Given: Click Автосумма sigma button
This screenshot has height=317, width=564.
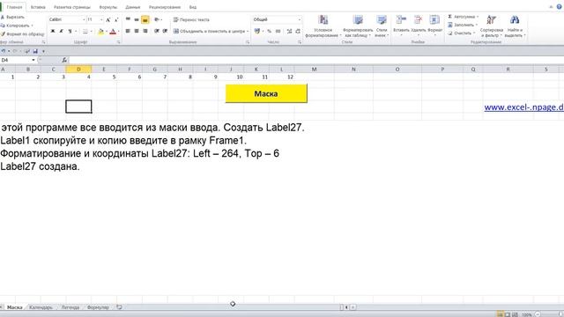Looking at the screenshot, I should (463, 17).
